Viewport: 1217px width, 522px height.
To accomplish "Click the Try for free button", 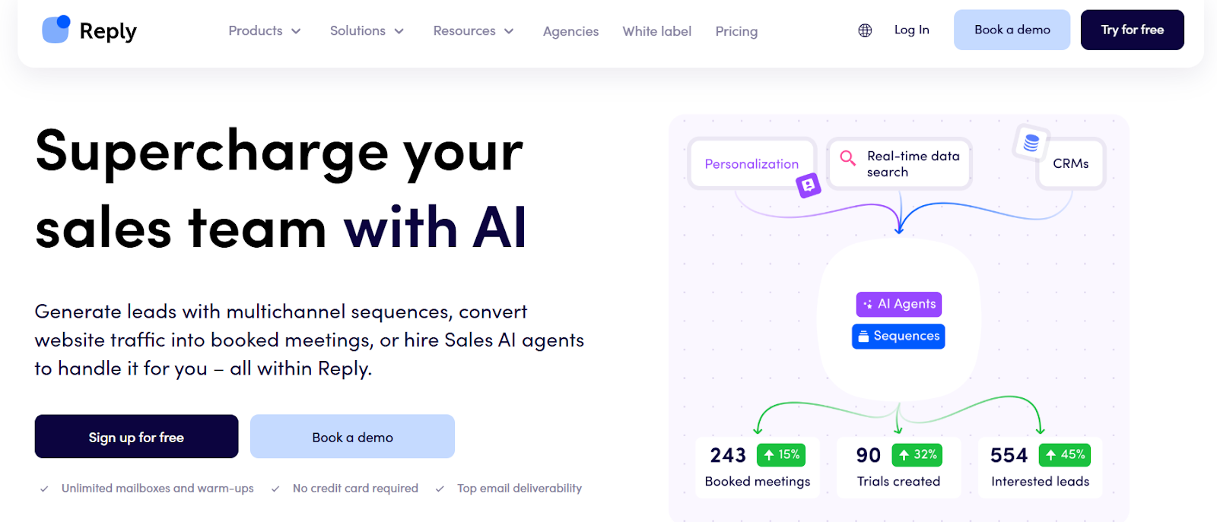I will point(1131,30).
